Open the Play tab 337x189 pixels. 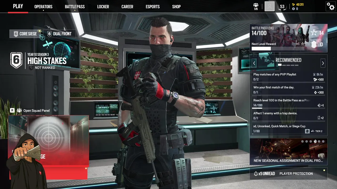pyautogui.click(x=18, y=6)
